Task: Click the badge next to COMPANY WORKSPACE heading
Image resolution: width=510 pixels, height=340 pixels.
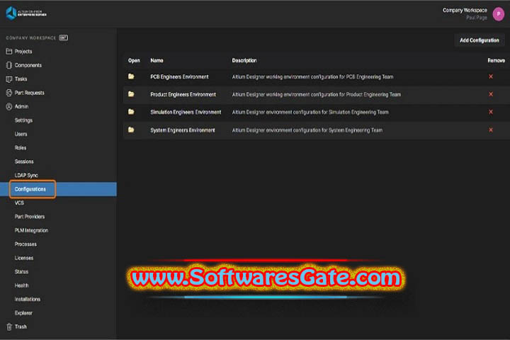Action: point(64,38)
